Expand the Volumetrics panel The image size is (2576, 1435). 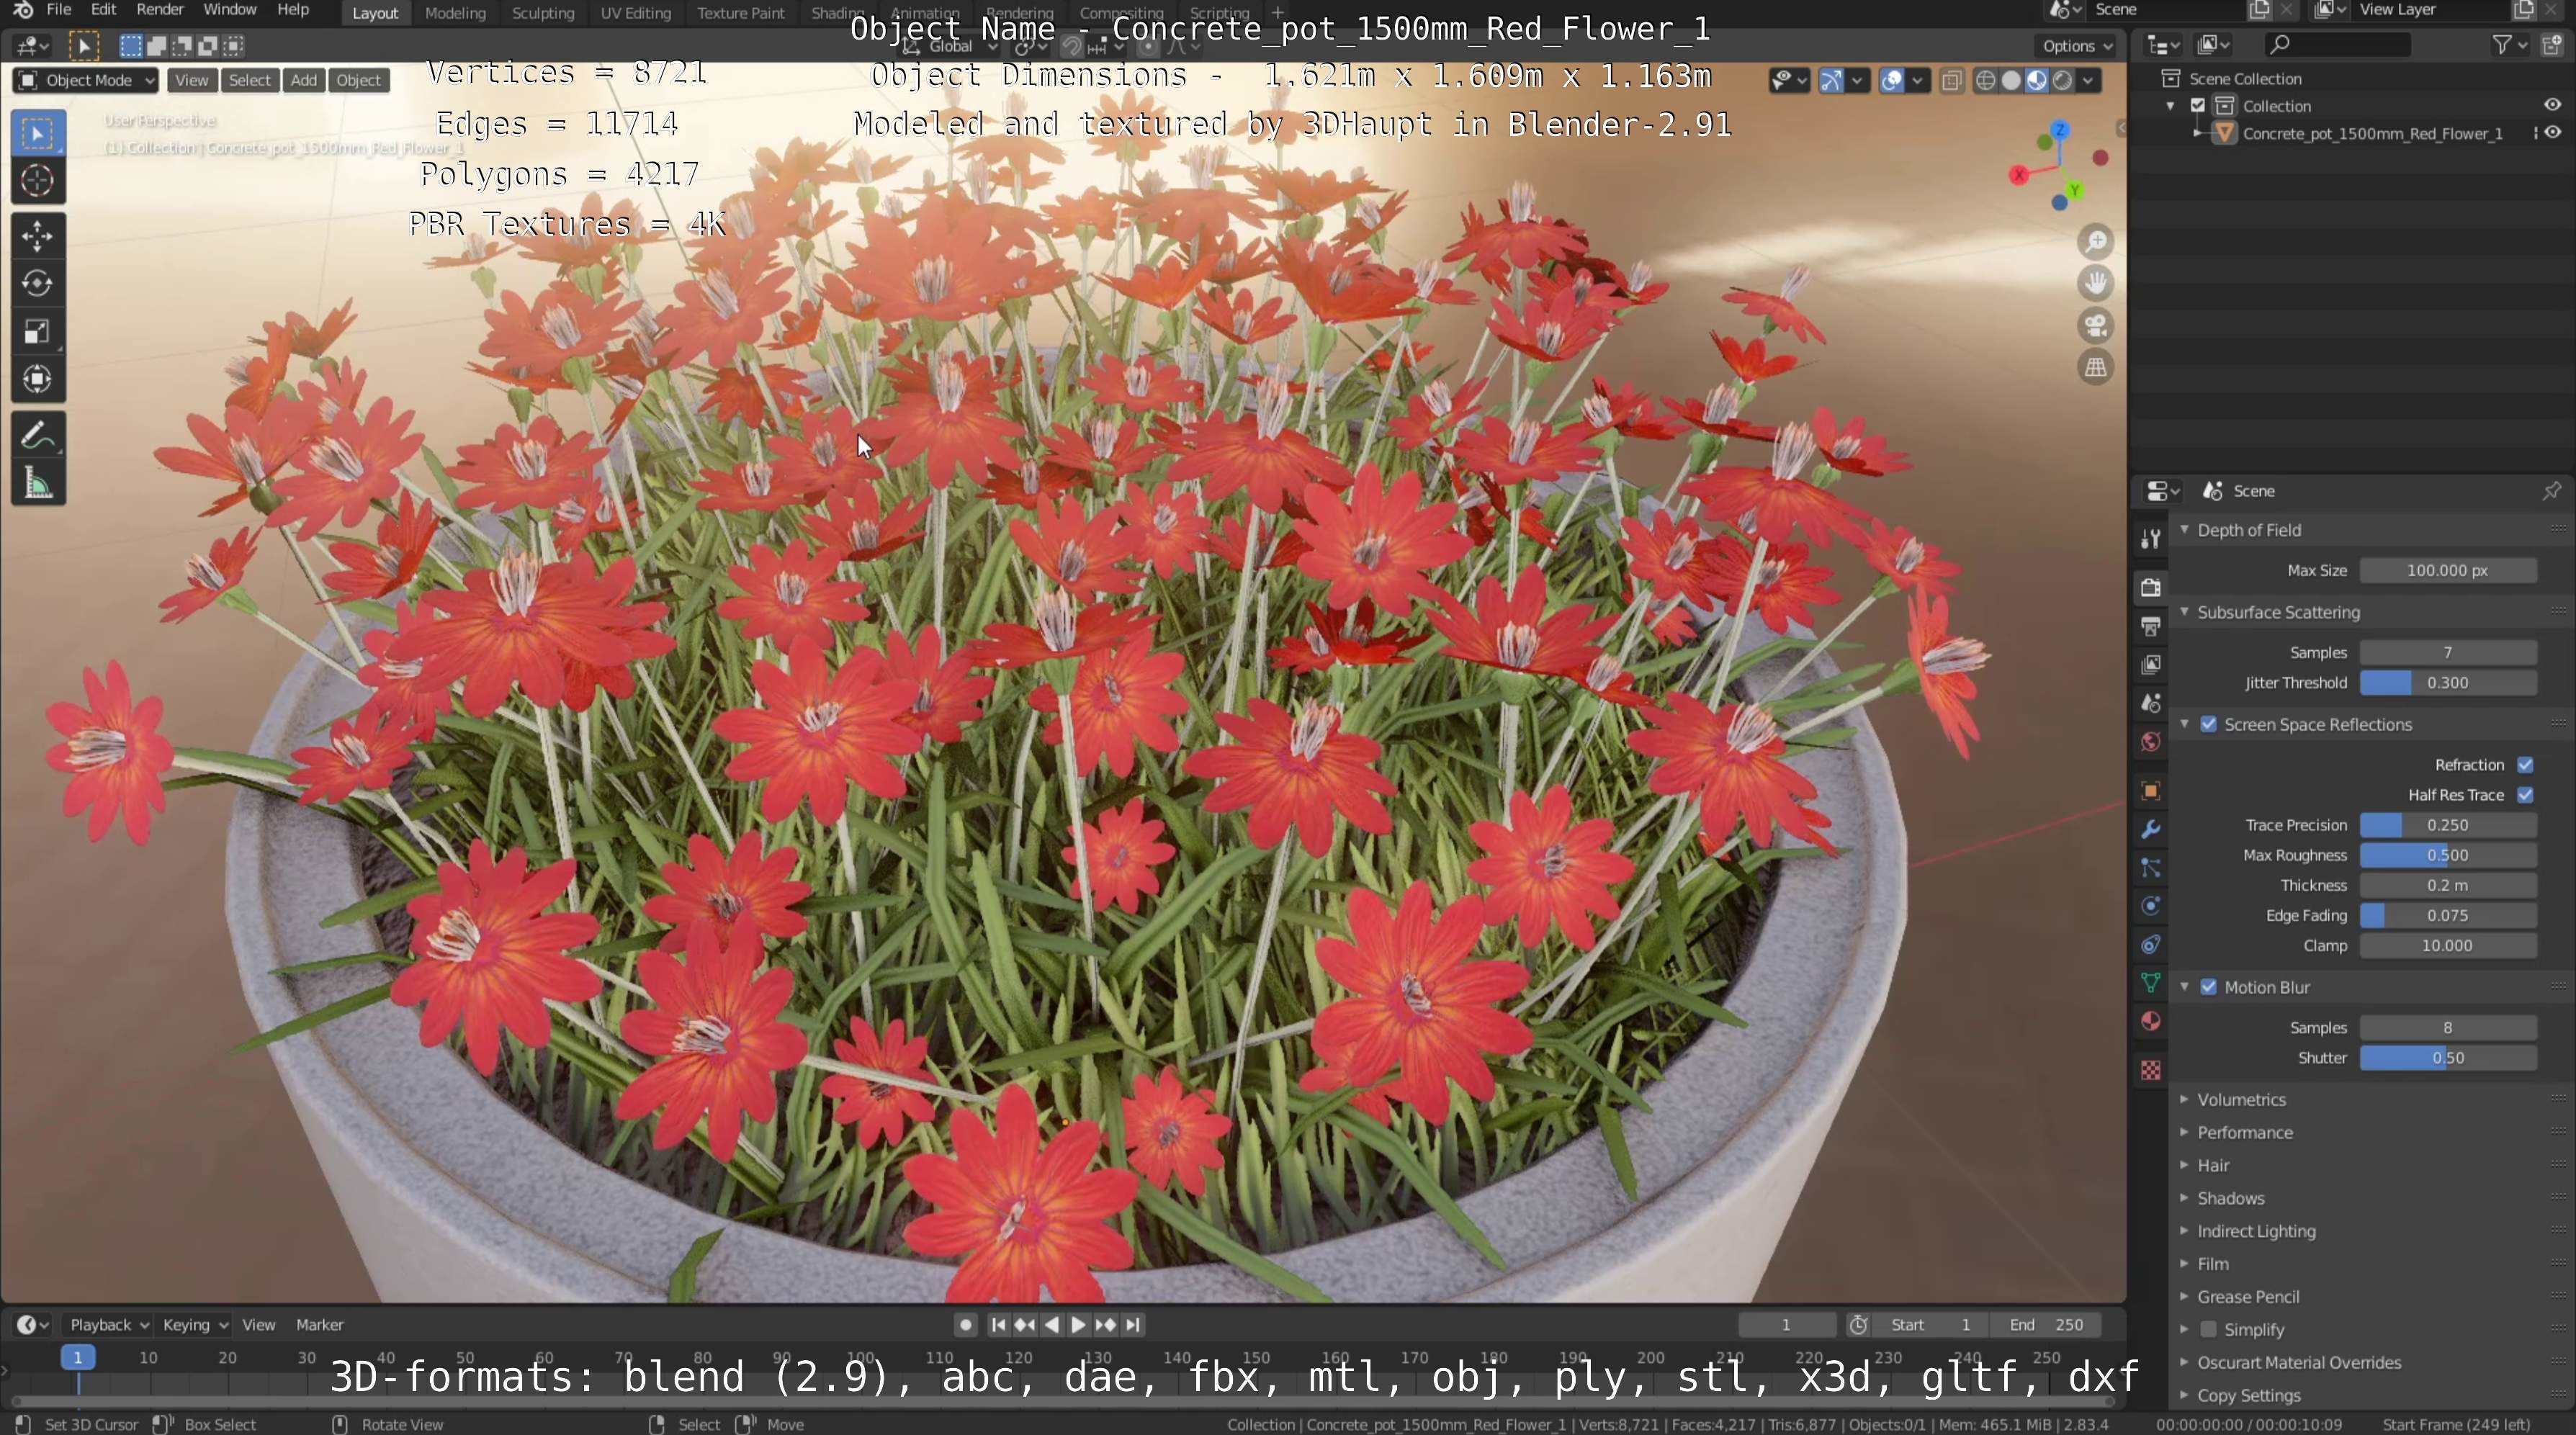click(2184, 1100)
